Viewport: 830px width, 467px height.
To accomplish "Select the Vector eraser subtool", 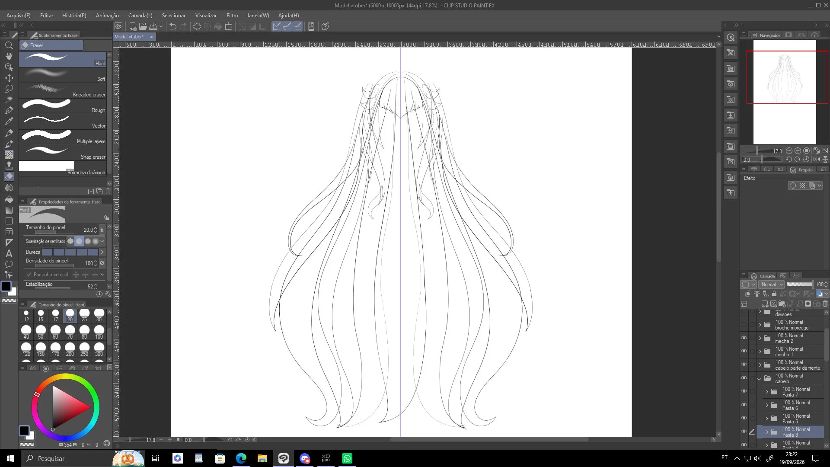I will pos(63,122).
